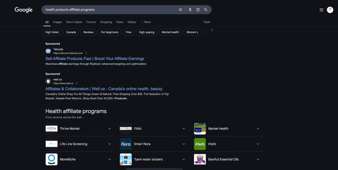Open the options menu for the Taboola ad
The image size is (338, 170).
86,53
